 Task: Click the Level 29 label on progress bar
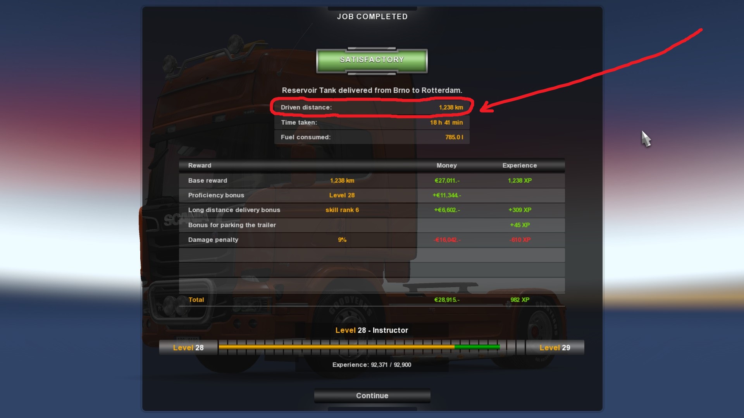(x=555, y=348)
